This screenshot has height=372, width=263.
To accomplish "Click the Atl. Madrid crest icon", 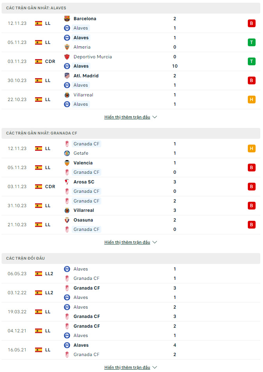I will pyautogui.click(x=67, y=76).
